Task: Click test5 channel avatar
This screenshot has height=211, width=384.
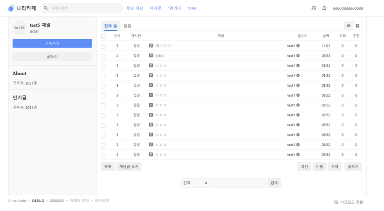Action: click(x=19, y=28)
